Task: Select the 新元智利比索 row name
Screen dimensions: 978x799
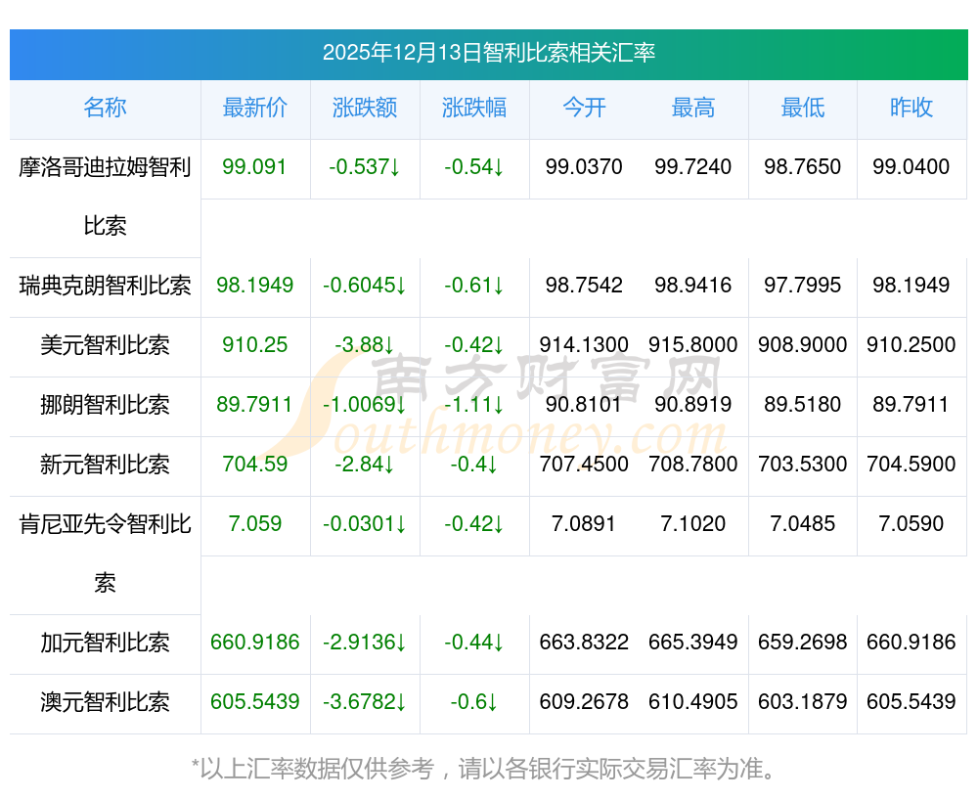Action: (105, 465)
